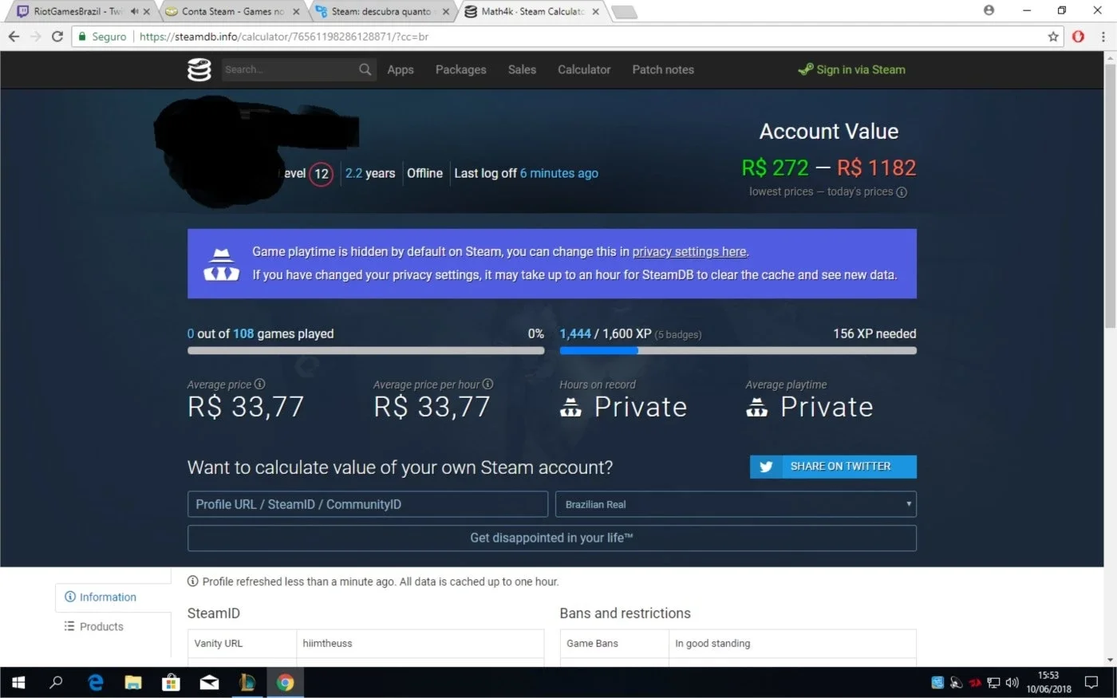Open the Packages menu item
This screenshot has height=698, width=1117.
460,69
